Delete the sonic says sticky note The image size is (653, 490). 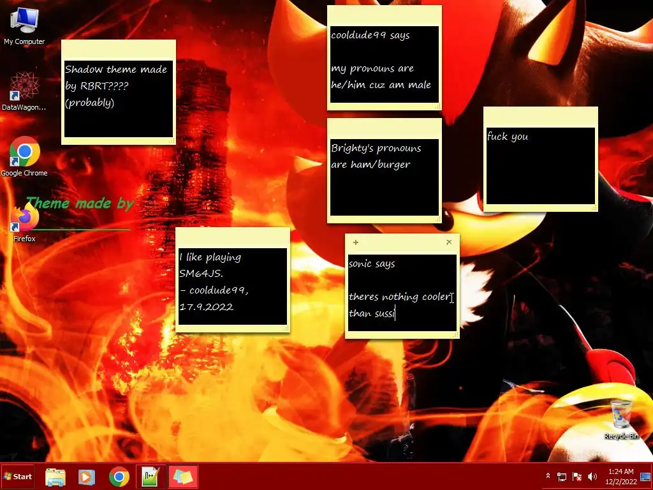point(449,242)
